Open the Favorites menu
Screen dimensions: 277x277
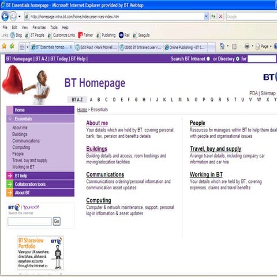click(39, 28)
